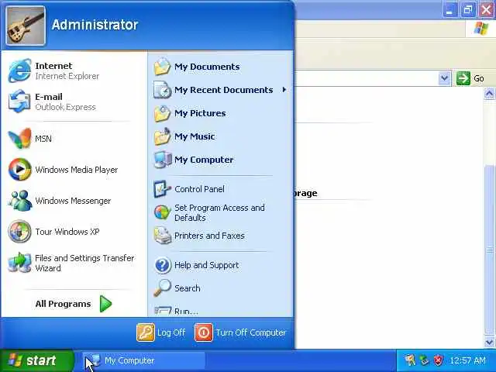Click the red security shield tray icon
496x372 pixels.
click(438, 360)
